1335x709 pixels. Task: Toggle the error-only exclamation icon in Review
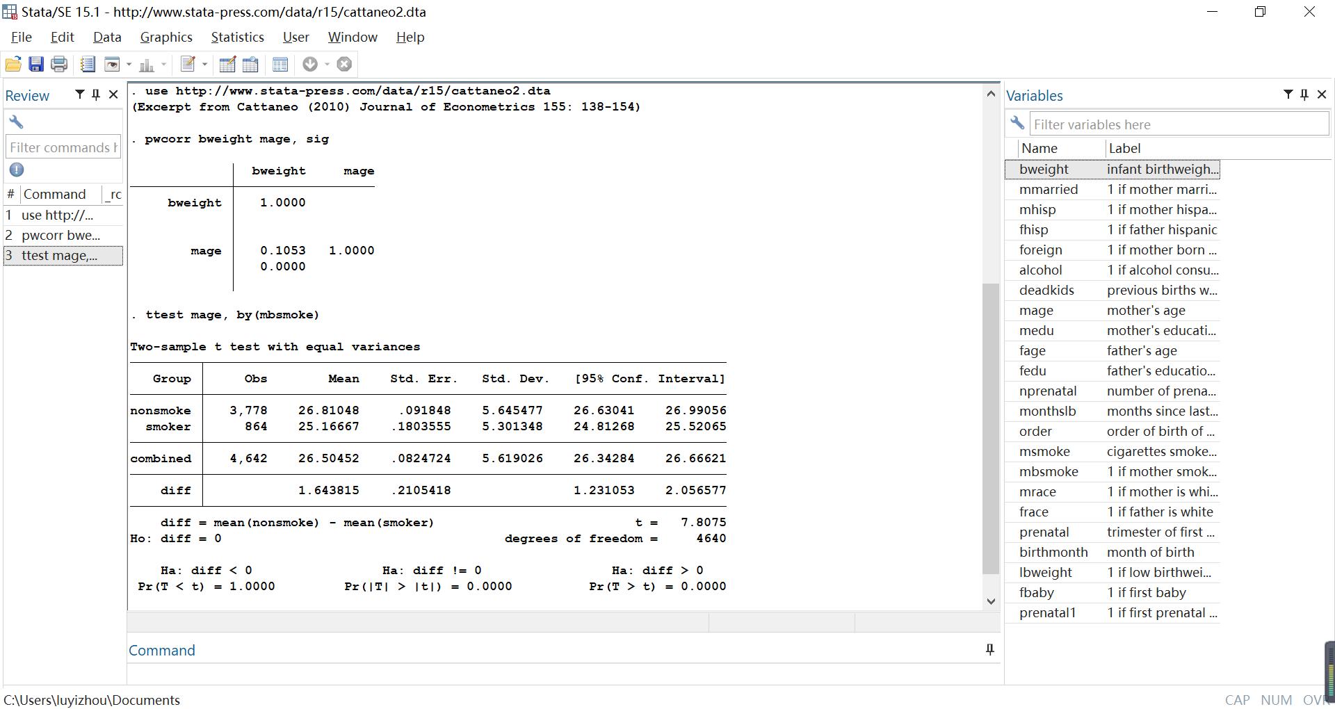tap(17, 170)
